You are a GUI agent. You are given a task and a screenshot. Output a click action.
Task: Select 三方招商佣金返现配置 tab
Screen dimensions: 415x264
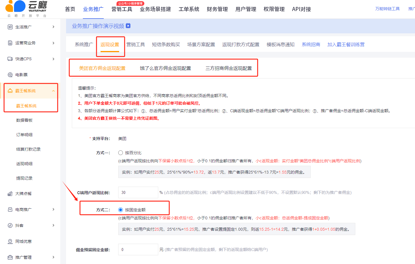pyautogui.click(x=229, y=68)
